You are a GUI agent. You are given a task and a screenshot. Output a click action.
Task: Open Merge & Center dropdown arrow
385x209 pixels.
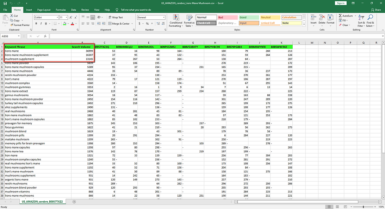tap(132, 24)
